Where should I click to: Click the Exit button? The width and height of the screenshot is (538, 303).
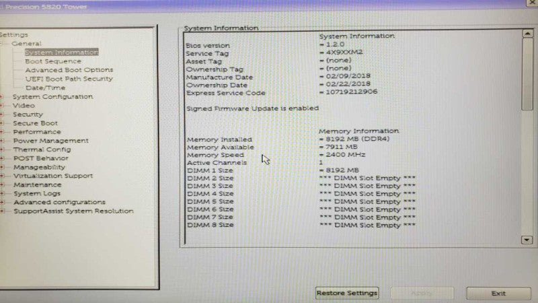point(498,294)
